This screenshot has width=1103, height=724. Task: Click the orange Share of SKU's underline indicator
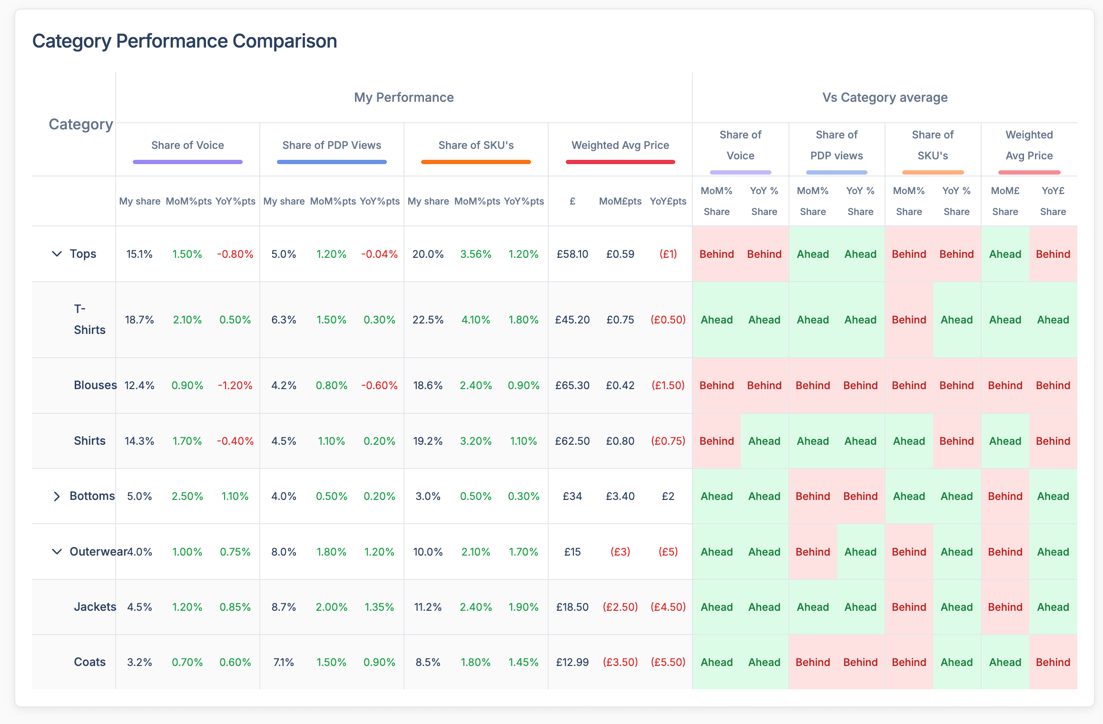pos(475,162)
